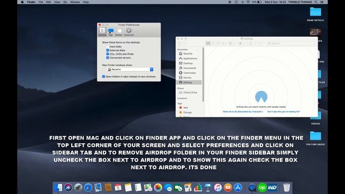Image resolution: width=345 pixels, height=194 pixels.
Task: Open Launchpad from the Dock
Action: (78, 188)
